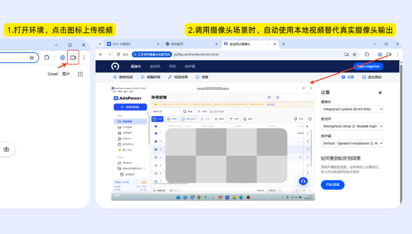Click 旋转视频 rotate video tool

(123, 77)
